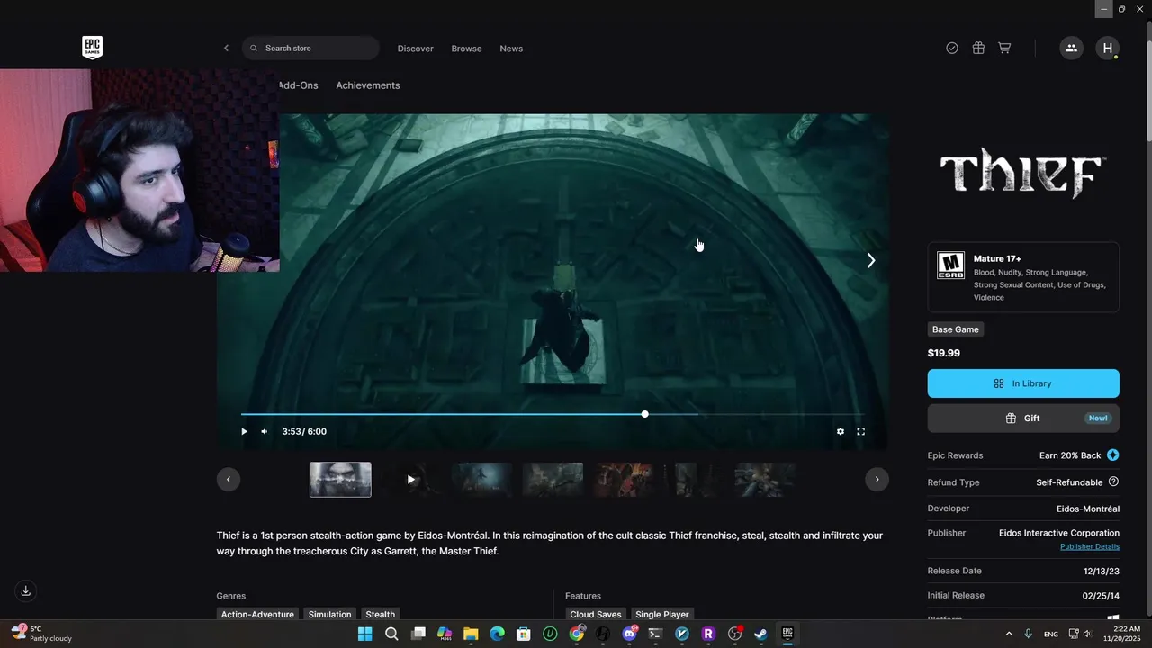
Task: Click the Base Game label
Action: (x=956, y=329)
